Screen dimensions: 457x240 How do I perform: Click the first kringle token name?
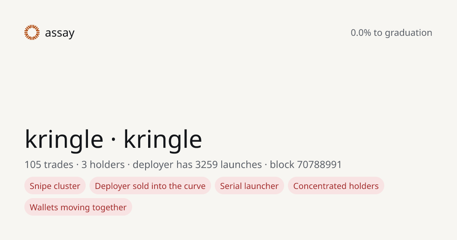point(64,139)
